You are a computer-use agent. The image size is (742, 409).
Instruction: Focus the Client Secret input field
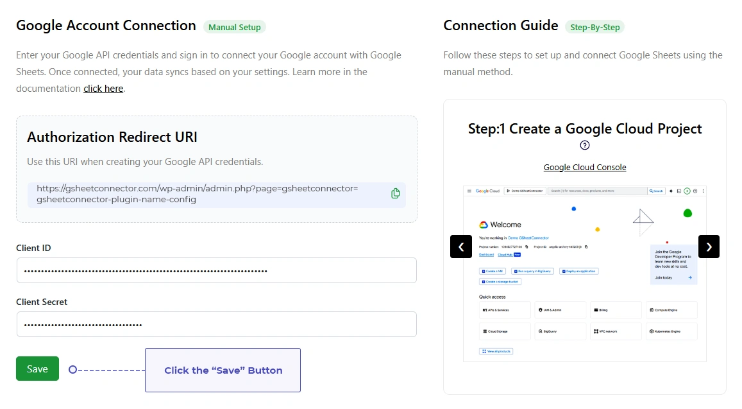pyautogui.click(x=217, y=325)
